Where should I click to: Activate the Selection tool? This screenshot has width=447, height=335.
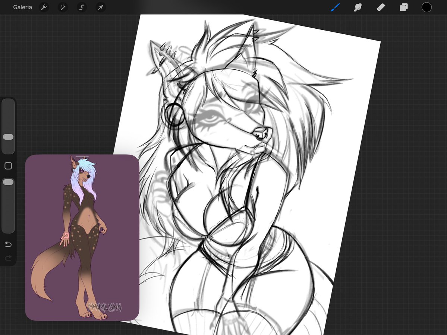pyautogui.click(x=82, y=7)
